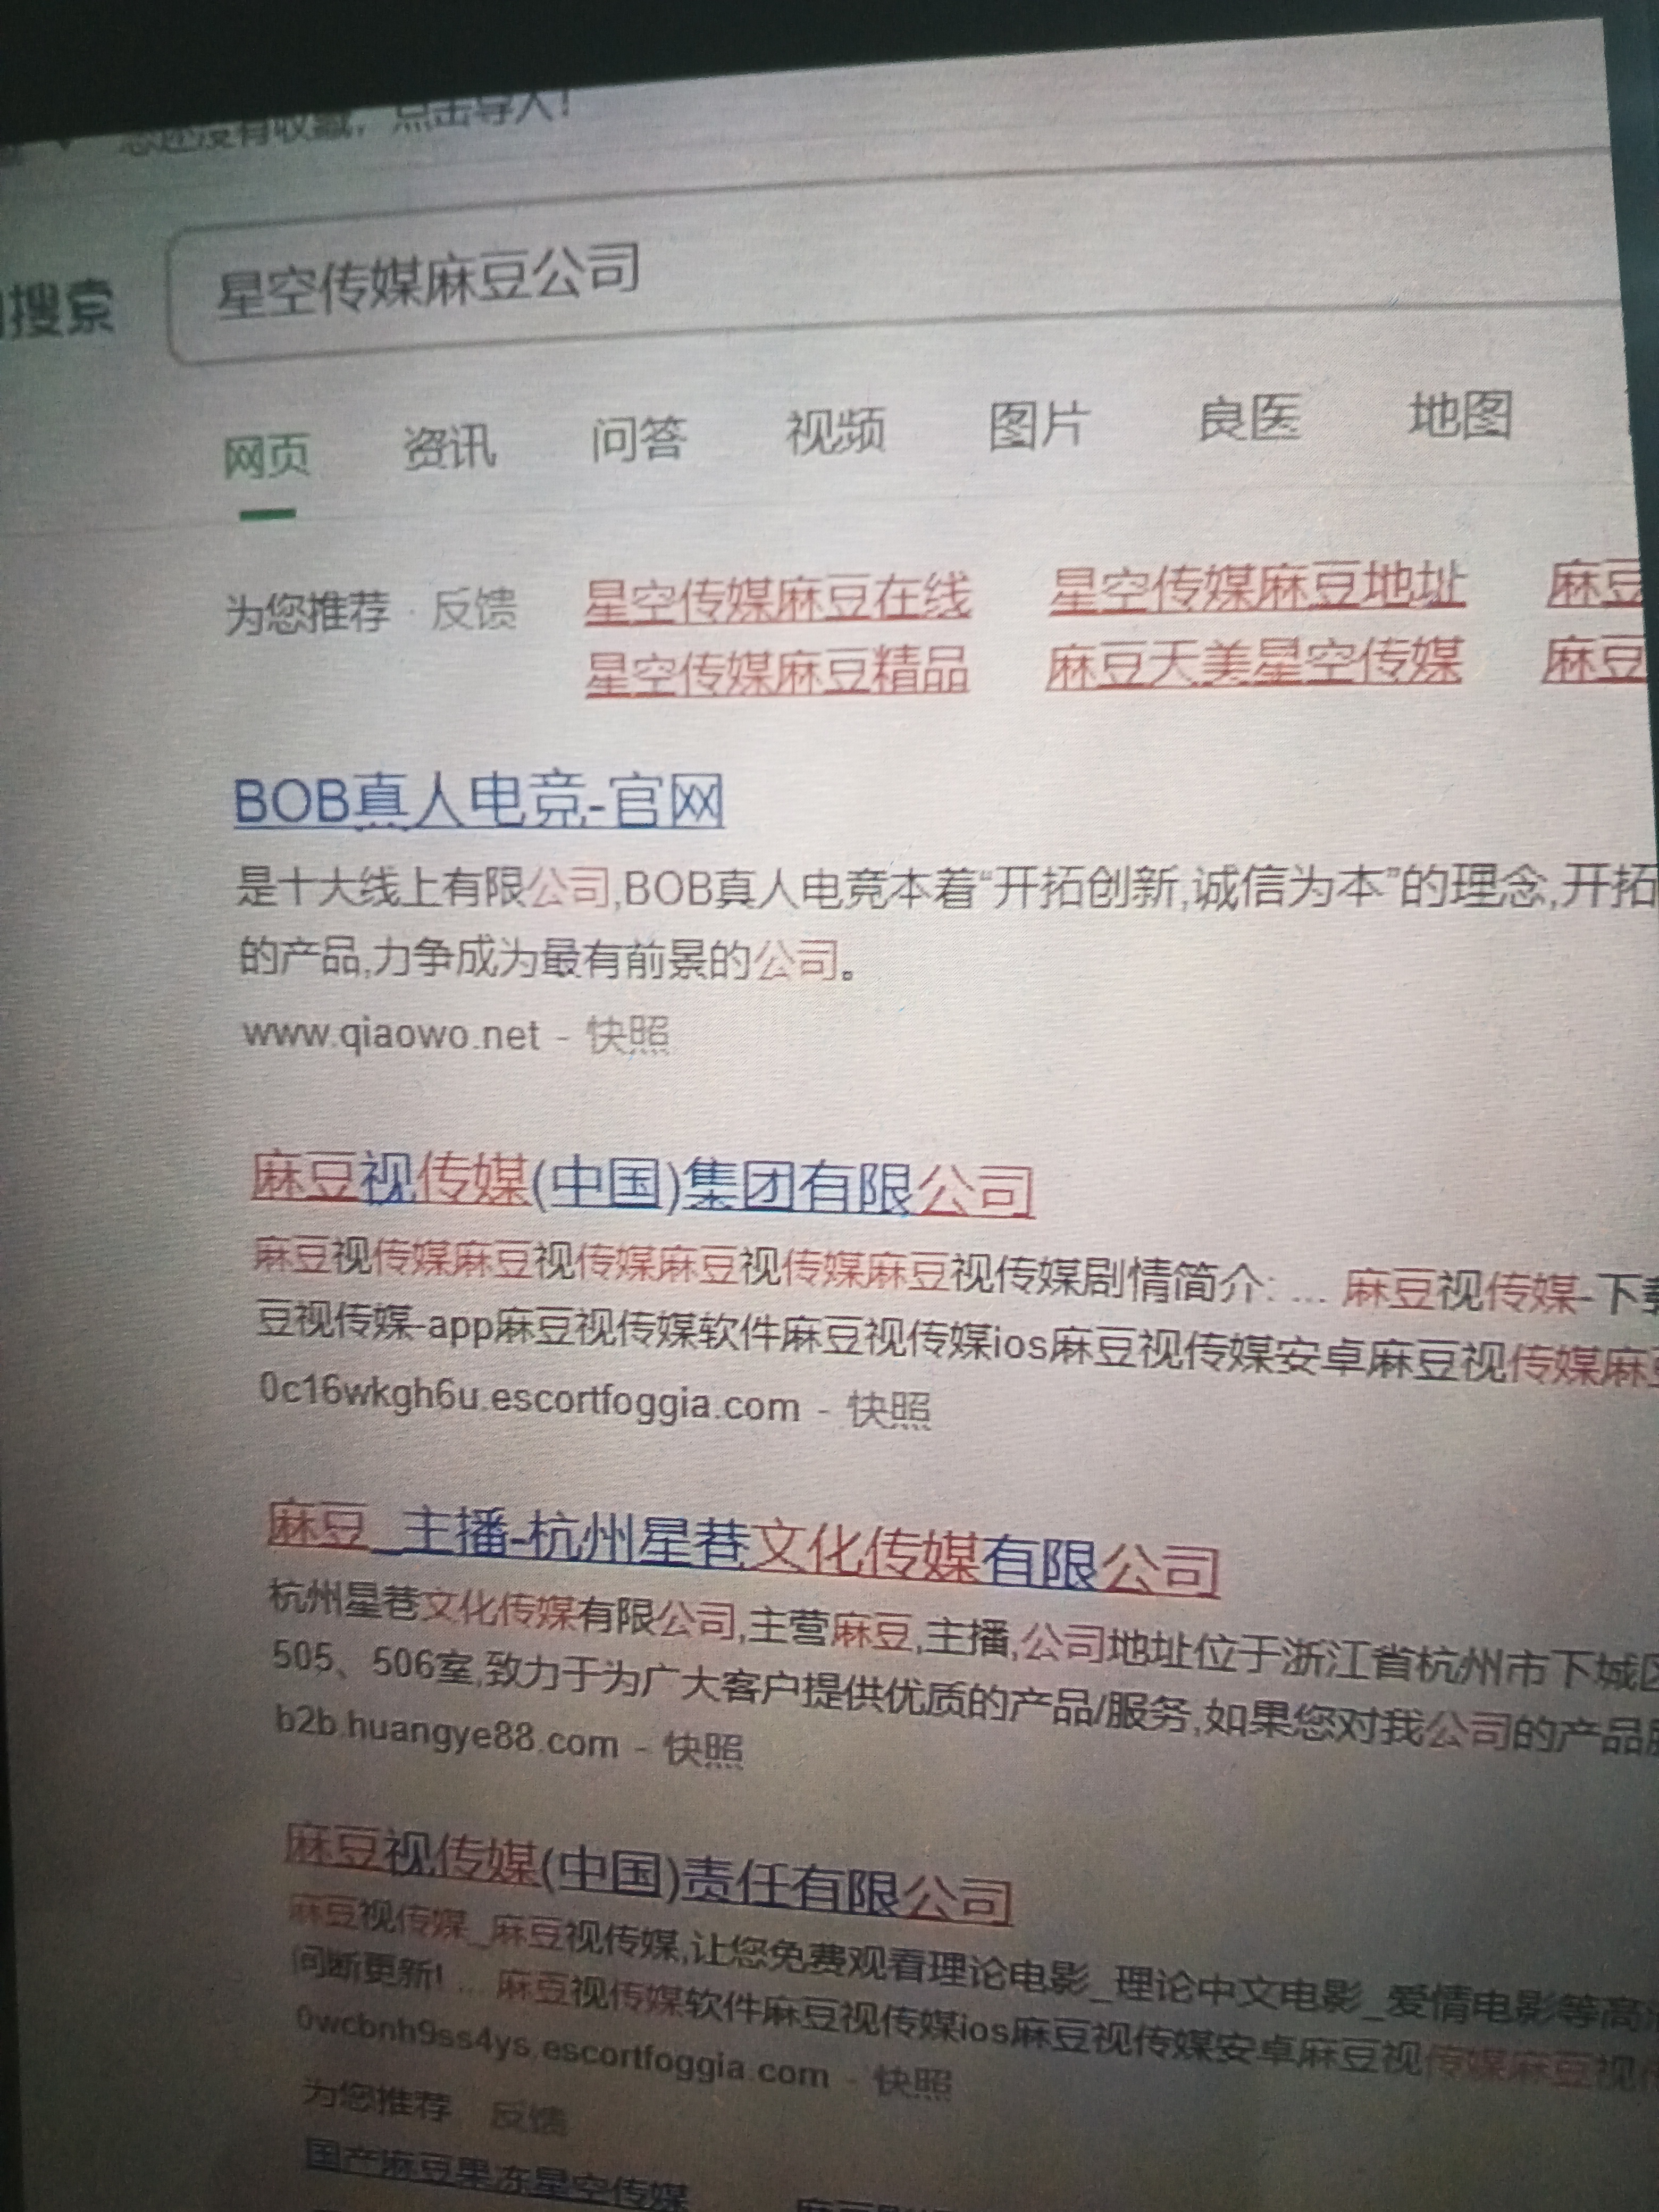Viewport: 1659px width, 2212px height.
Task: Select the 网页 tab
Action: (266, 456)
